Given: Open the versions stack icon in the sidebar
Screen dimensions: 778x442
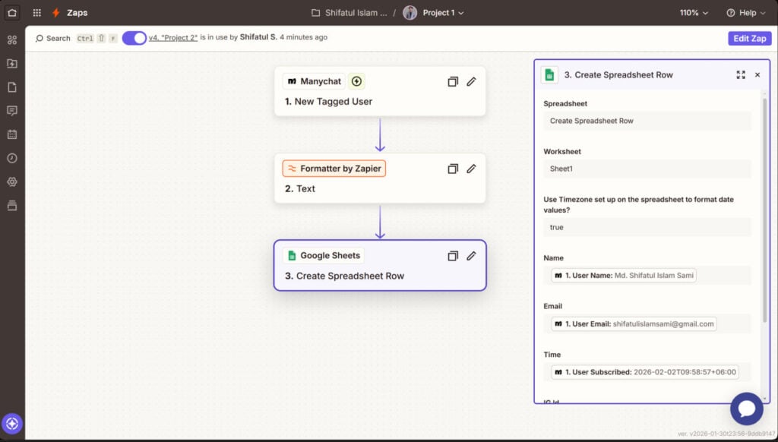Looking at the screenshot, I should (12, 205).
